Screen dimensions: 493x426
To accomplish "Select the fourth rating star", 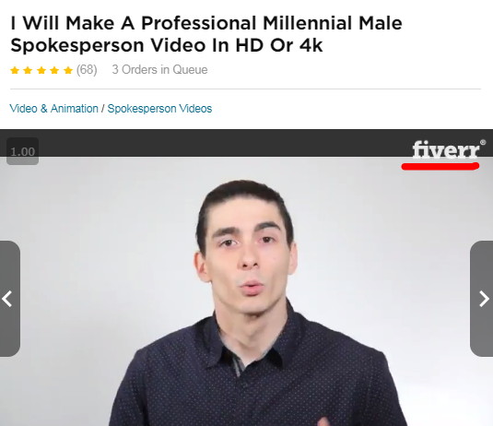I will (54, 70).
